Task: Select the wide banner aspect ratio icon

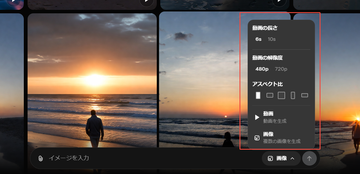Action: pyautogui.click(x=304, y=95)
